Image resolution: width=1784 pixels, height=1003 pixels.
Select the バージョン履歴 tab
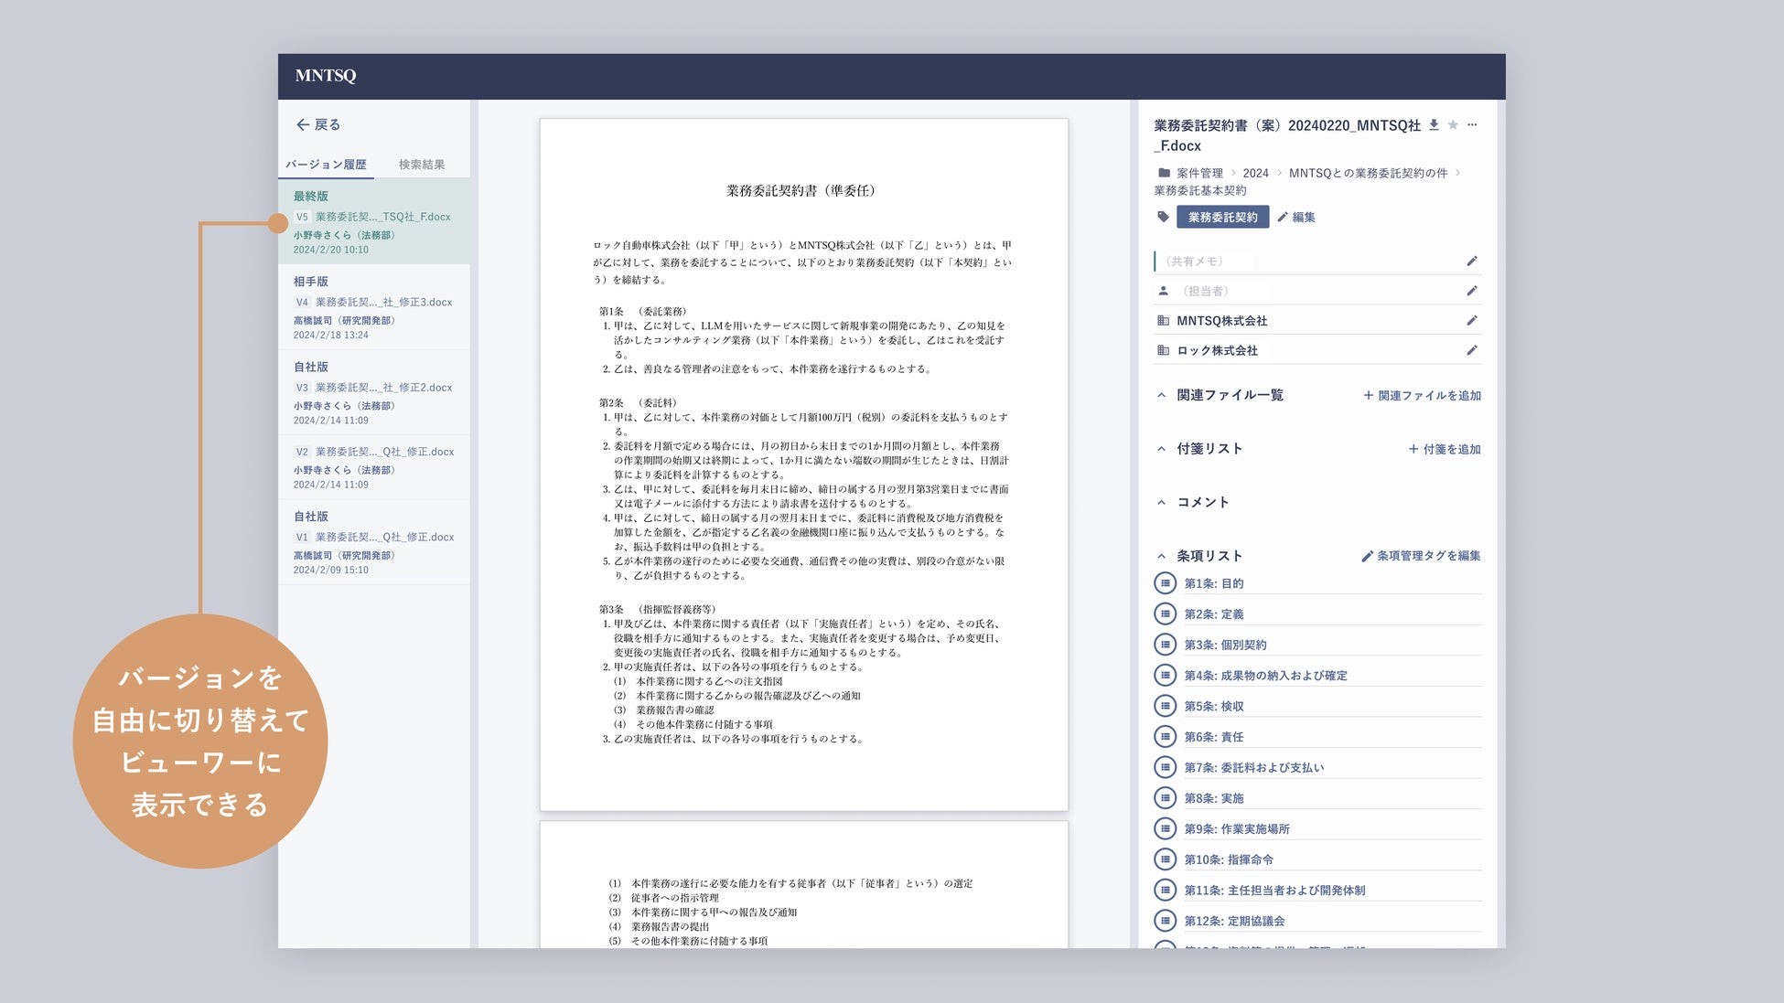(x=326, y=165)
